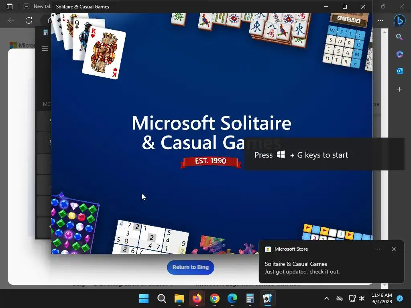Launch Firefox from the taskbar

pos(197,298)
